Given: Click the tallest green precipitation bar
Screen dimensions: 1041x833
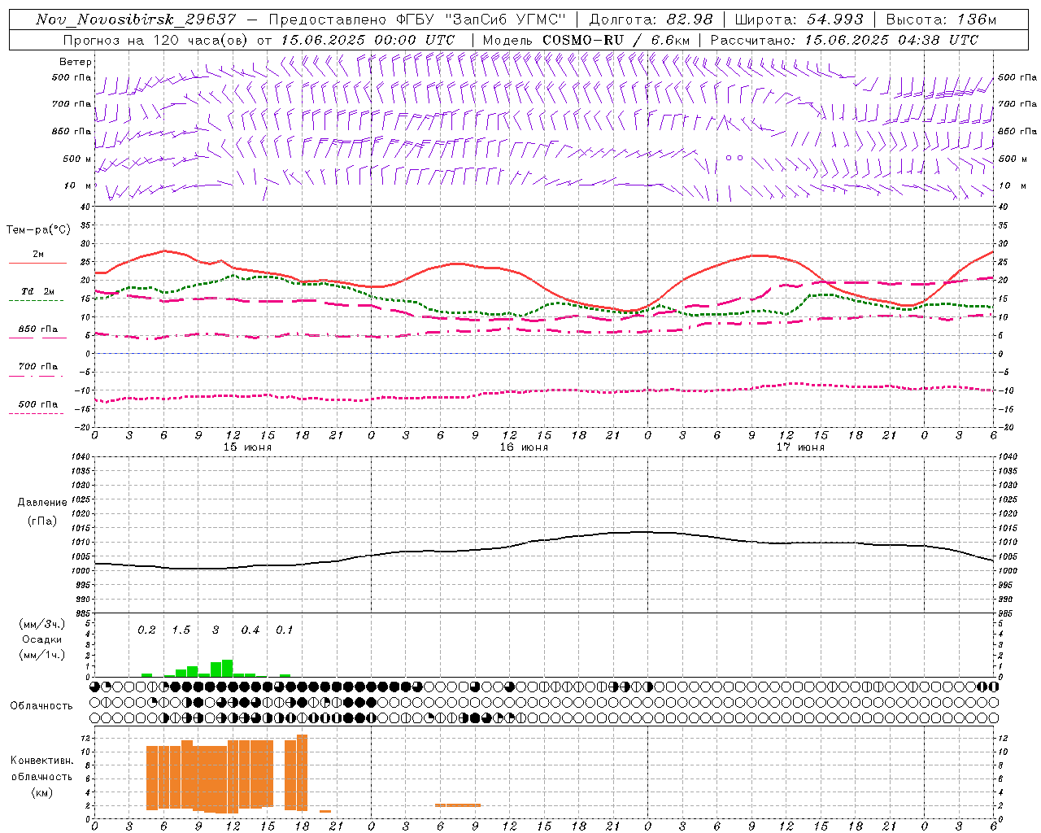Looking at the screenshot, I should (227, 668).
